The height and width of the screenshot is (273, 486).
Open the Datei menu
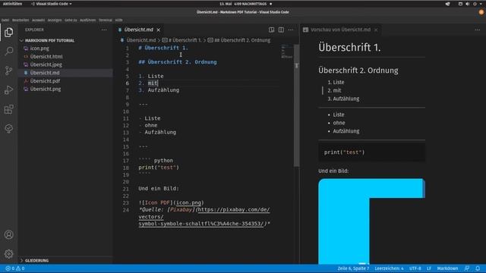pos(5,20)
